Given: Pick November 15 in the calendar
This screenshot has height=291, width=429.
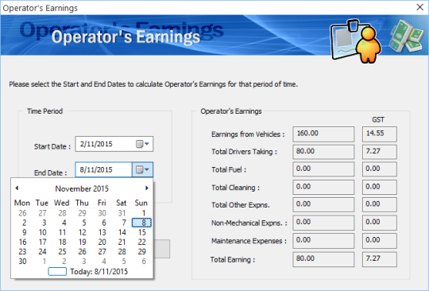Looking at the screenshot, I should point(141,232).
